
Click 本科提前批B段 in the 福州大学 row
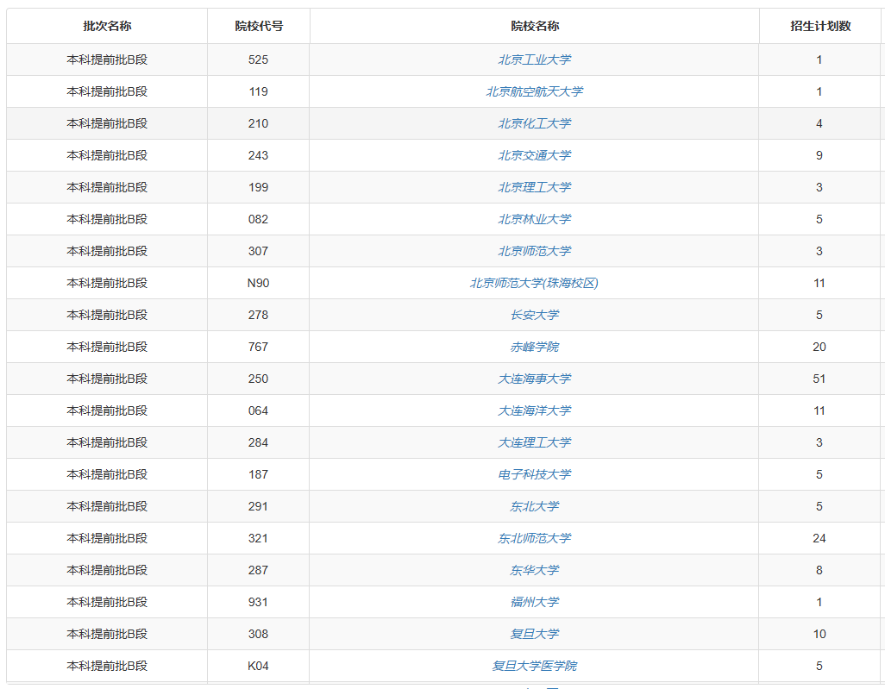click(107, 602)
